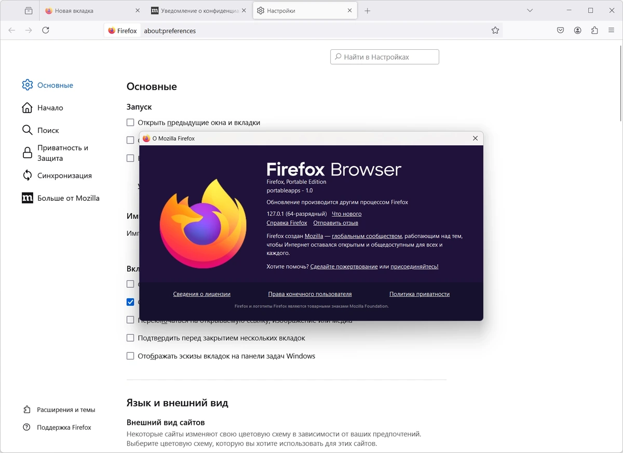Open Расширения и темы link
Screen dimensions: 623x453
[x=59, y=410]
